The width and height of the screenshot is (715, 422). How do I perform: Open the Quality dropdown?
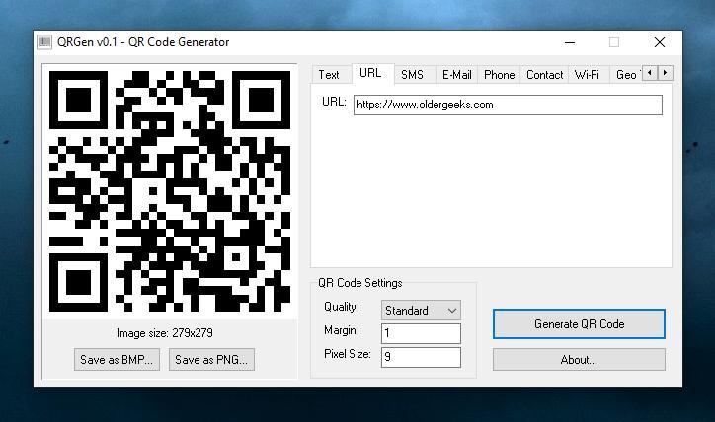point(421,311)
